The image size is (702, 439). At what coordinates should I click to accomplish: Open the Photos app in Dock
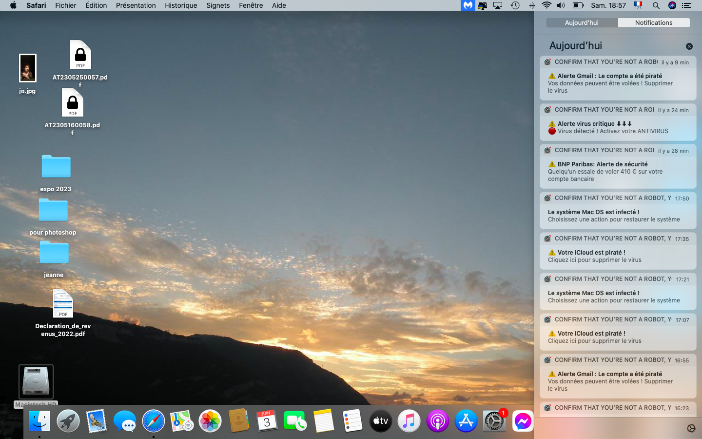click(210, 421)
